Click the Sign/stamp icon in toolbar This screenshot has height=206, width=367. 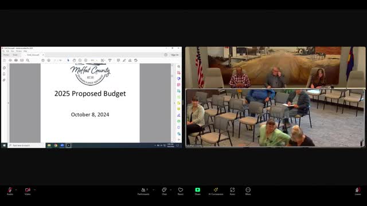point(130,61)
